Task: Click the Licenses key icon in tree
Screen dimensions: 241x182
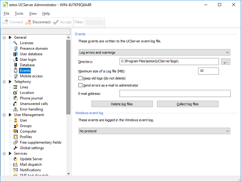Action: 15,43
